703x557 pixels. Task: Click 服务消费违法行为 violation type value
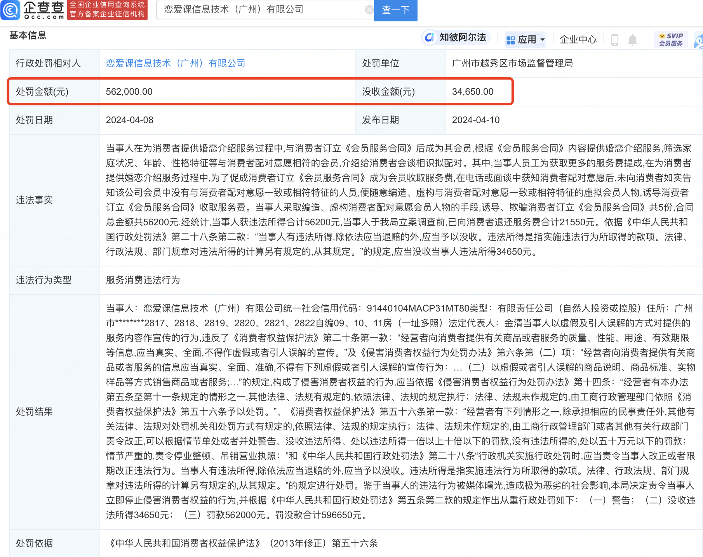pos(143,280)
